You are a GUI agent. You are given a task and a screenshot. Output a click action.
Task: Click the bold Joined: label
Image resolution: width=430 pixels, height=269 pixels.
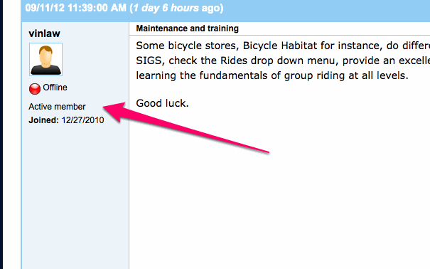tap(43, 120)
